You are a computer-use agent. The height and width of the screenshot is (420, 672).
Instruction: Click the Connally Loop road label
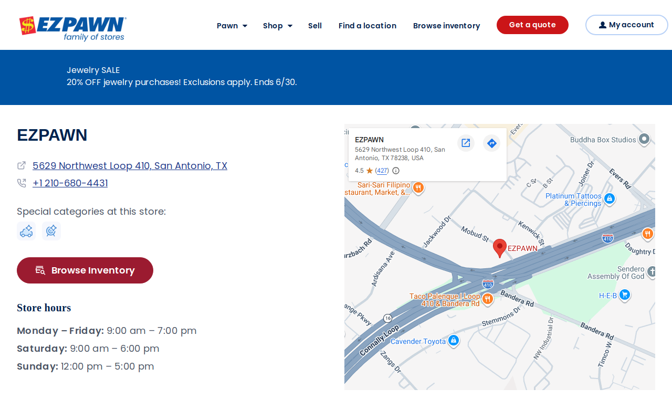[x=379, y=341]
